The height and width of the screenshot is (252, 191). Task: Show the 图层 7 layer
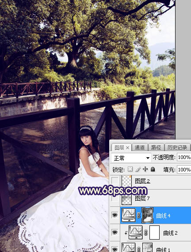click(x=115, y=198)
